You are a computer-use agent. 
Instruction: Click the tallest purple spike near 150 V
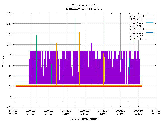point(75,35)
